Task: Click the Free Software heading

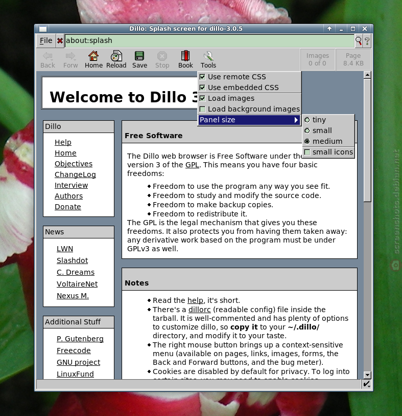Action: coord(154,136)
